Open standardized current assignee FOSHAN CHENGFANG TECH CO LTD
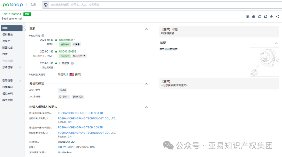 (x=80, y=113)
